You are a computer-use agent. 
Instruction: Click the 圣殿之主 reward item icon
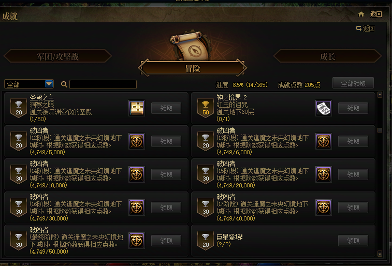137,108
